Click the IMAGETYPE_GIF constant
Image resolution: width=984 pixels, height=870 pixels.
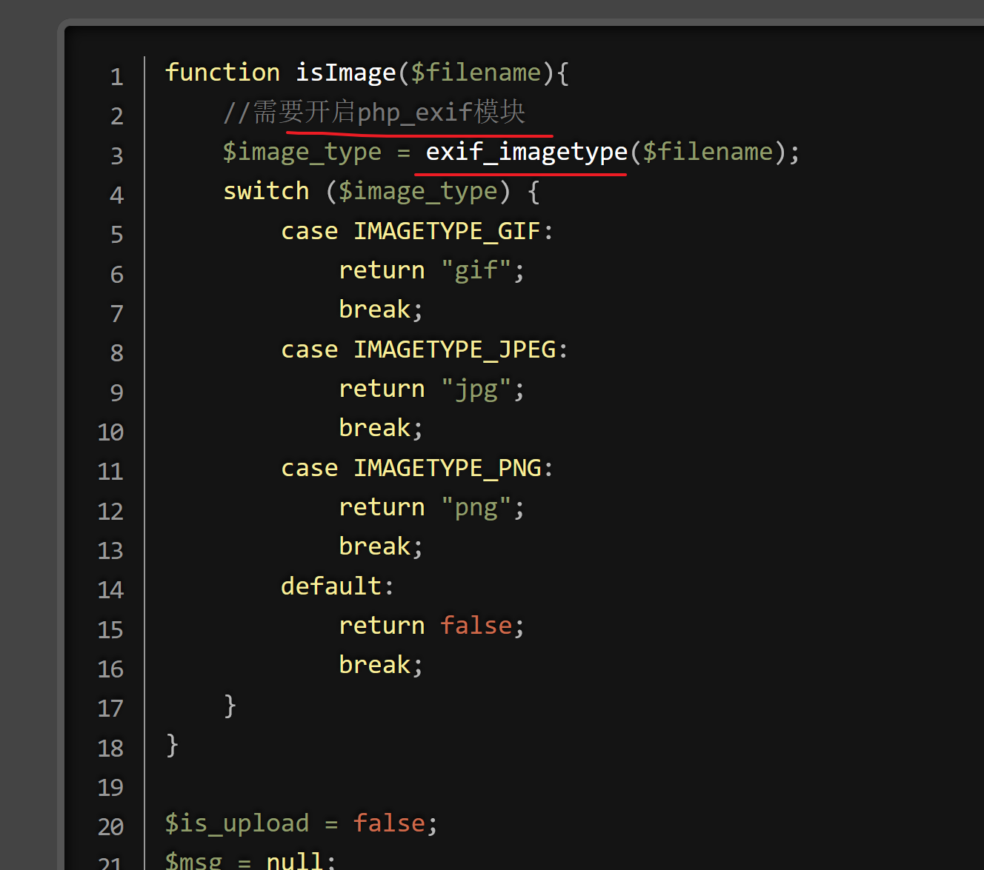click(447, 231)
